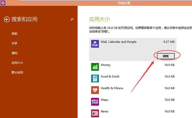Viewport: 192px width, 118px height.
Task: Click the News app icon
Action: [95, 113]
